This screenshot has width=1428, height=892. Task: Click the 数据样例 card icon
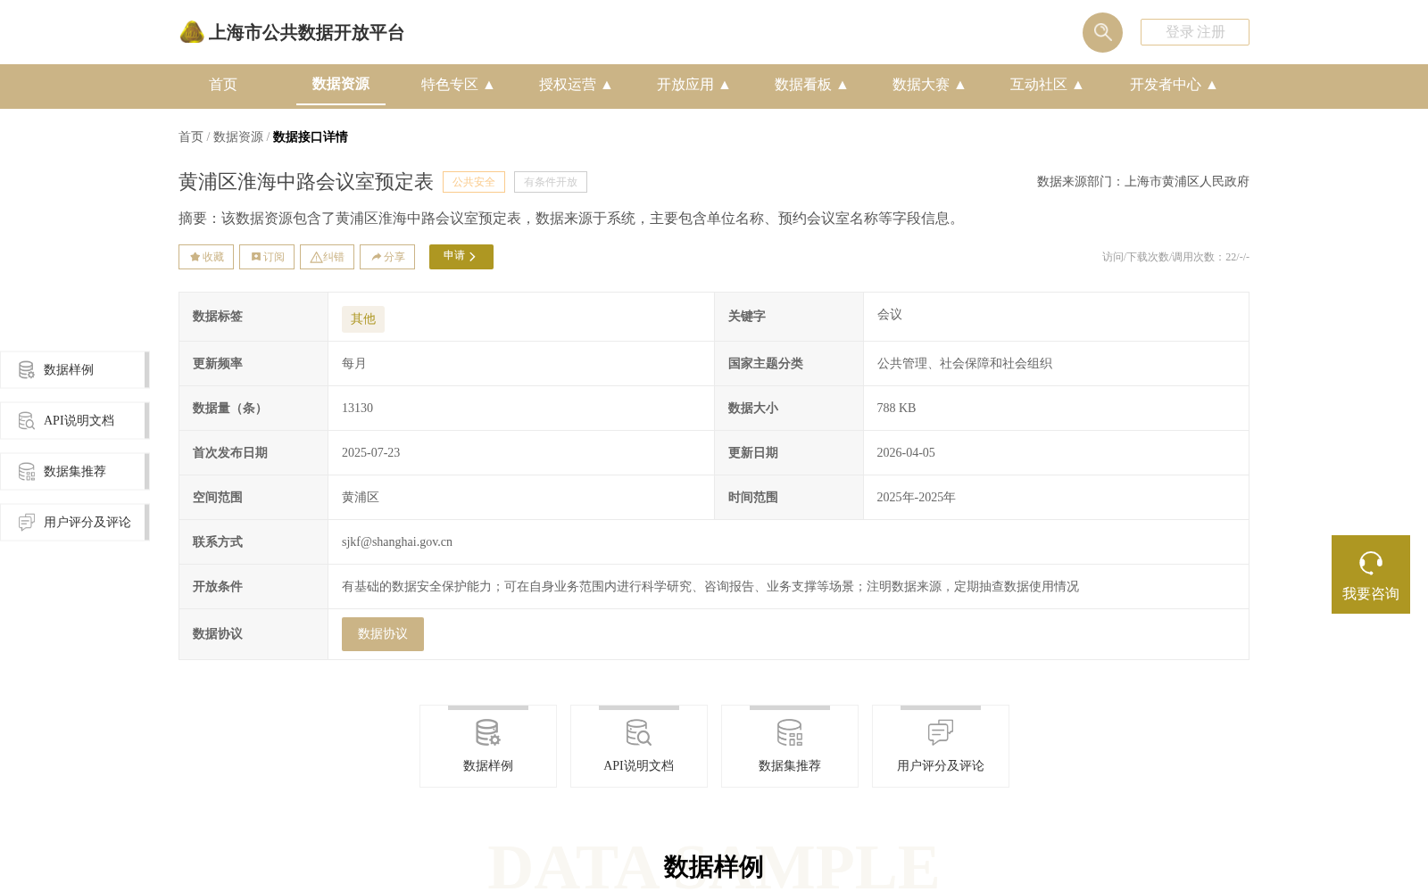tap(488, 733)
